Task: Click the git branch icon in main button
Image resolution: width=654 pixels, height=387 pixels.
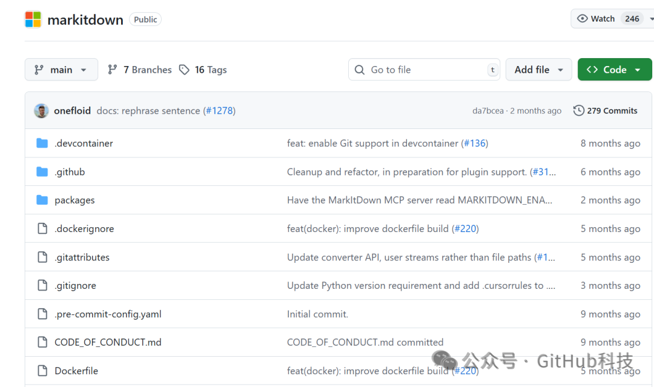Action: pos(39,70)
